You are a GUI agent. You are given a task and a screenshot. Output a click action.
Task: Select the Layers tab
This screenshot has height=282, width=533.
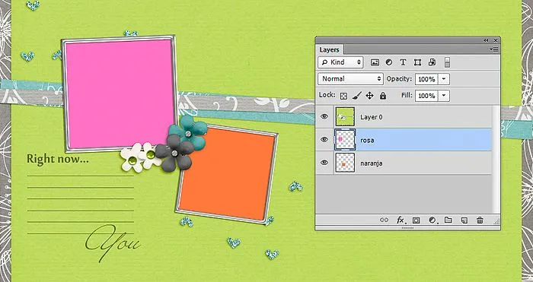(x=329, y=50)
